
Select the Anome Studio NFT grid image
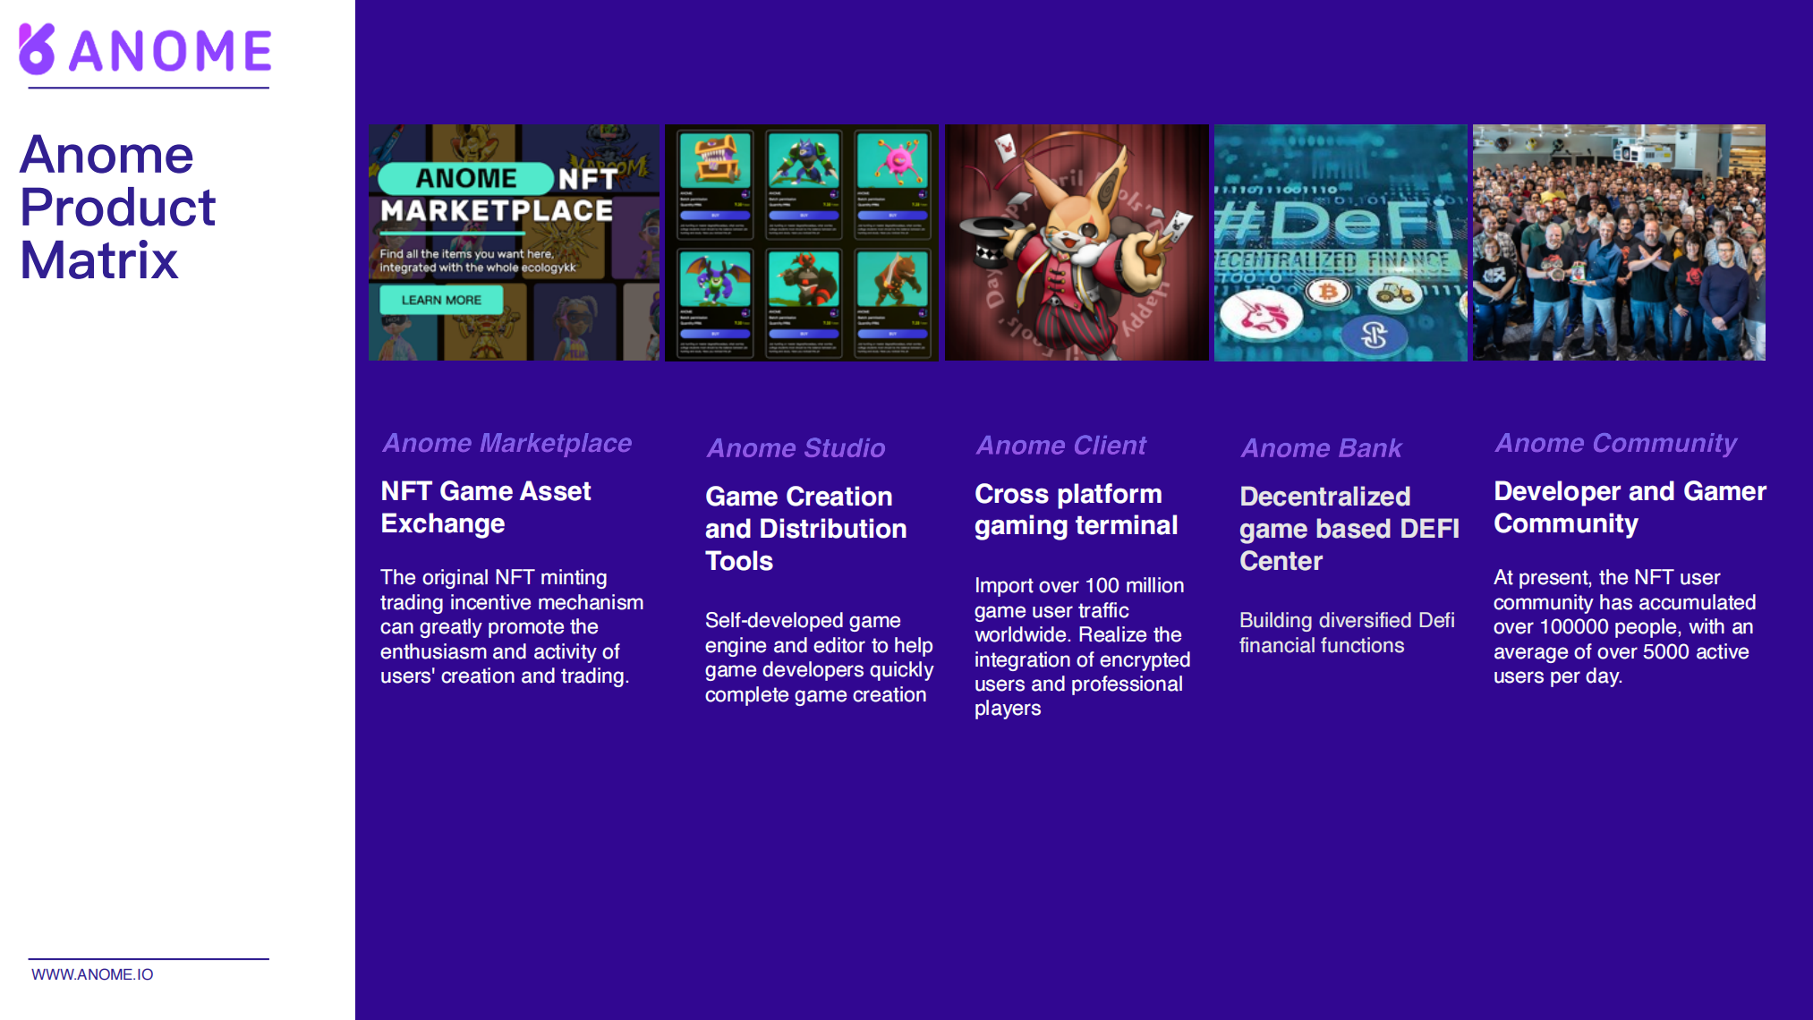point(803,242)
